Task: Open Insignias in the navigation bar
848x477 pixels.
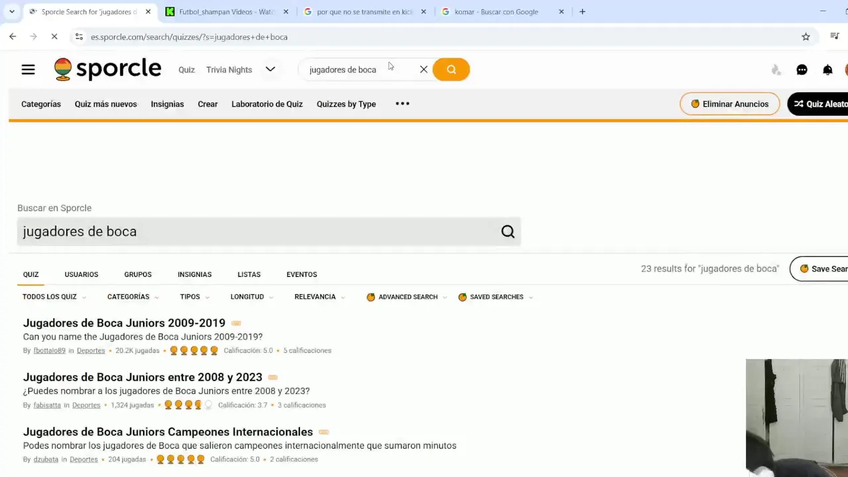Action: point(167,104)
